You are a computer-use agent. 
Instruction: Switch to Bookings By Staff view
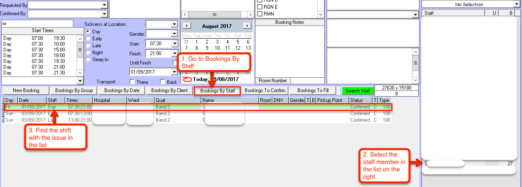coord(217,90)
